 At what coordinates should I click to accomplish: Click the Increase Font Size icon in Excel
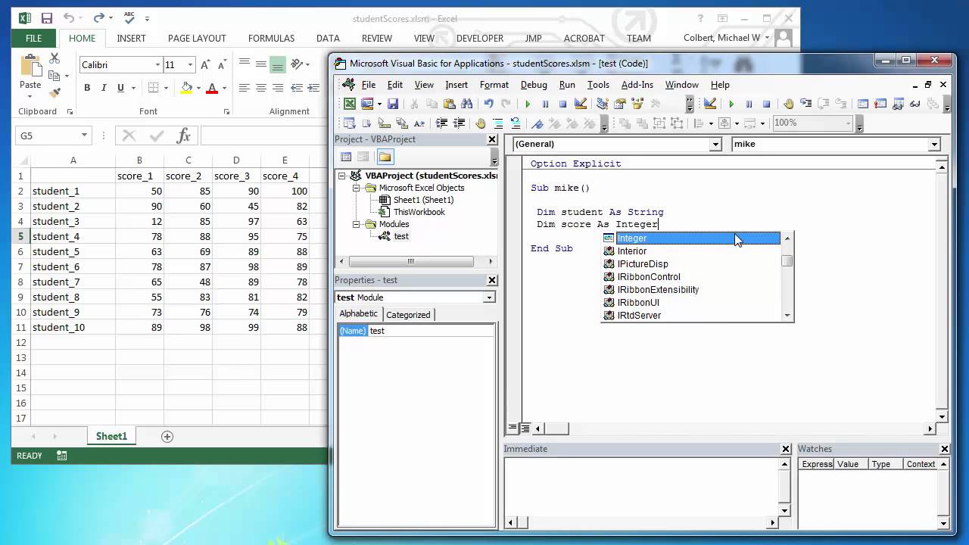[205, 65]
